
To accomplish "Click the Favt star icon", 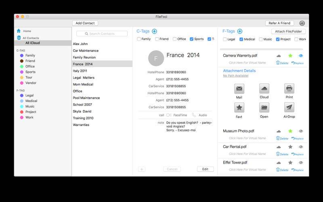I will pyautogui.click(x=239, y=107).
